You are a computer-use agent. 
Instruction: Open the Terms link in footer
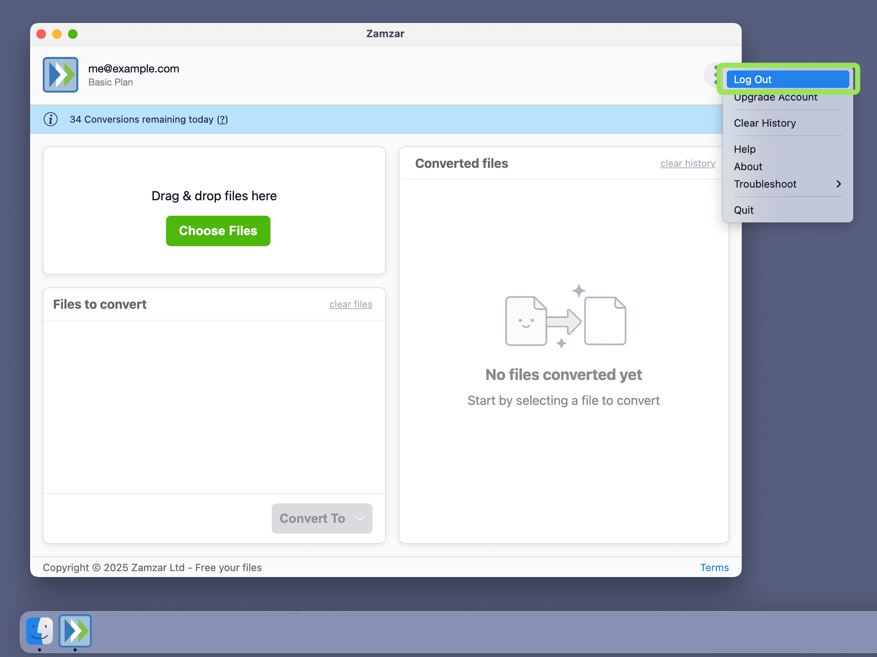[714, 567]
